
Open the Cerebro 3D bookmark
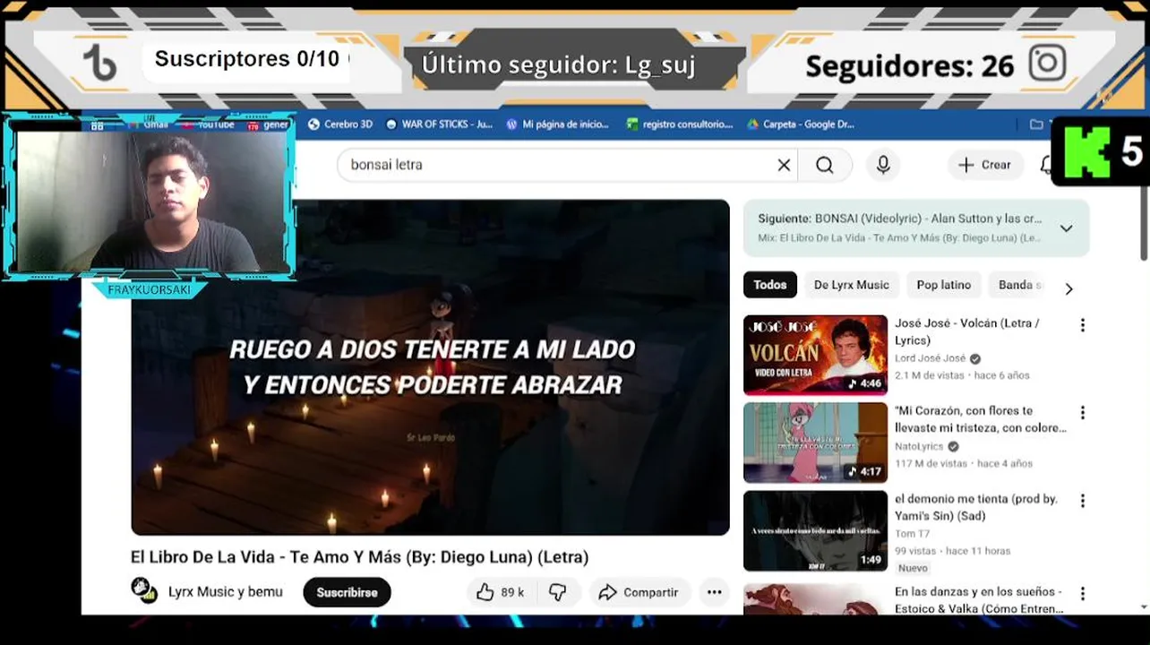click(339, 125)
